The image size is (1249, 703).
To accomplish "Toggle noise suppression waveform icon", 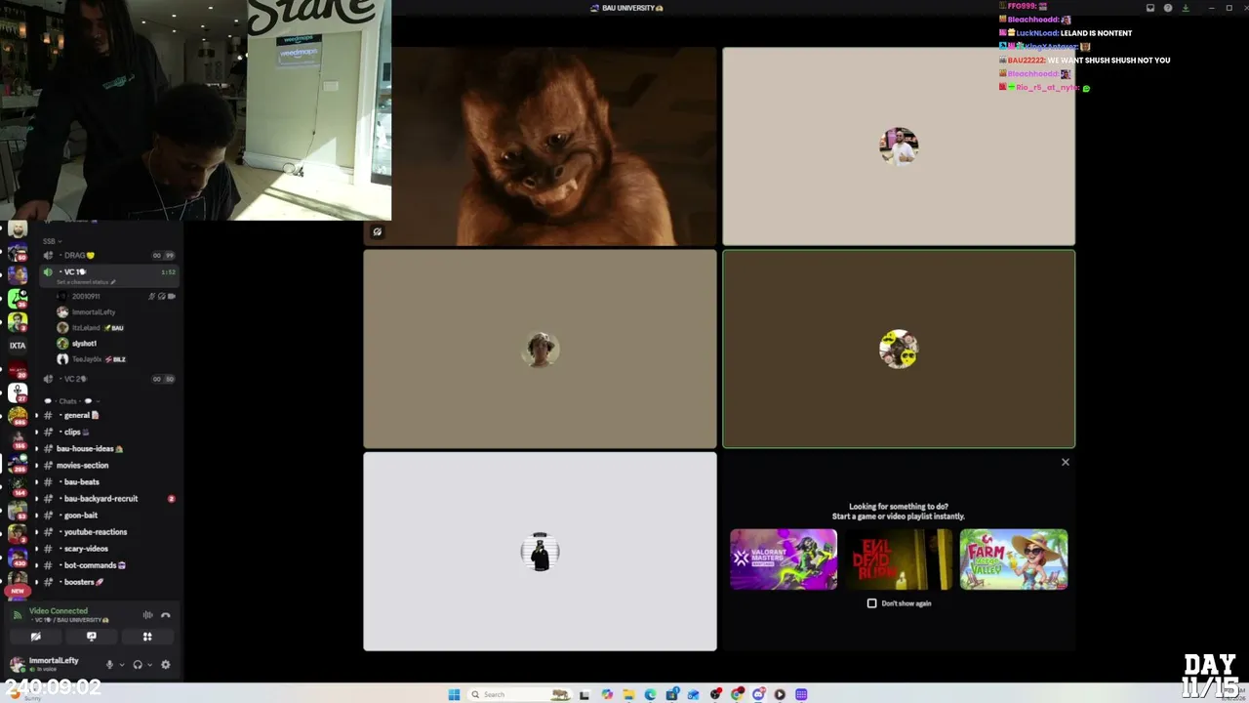I will pyautogui.click(x=147, y=615).
